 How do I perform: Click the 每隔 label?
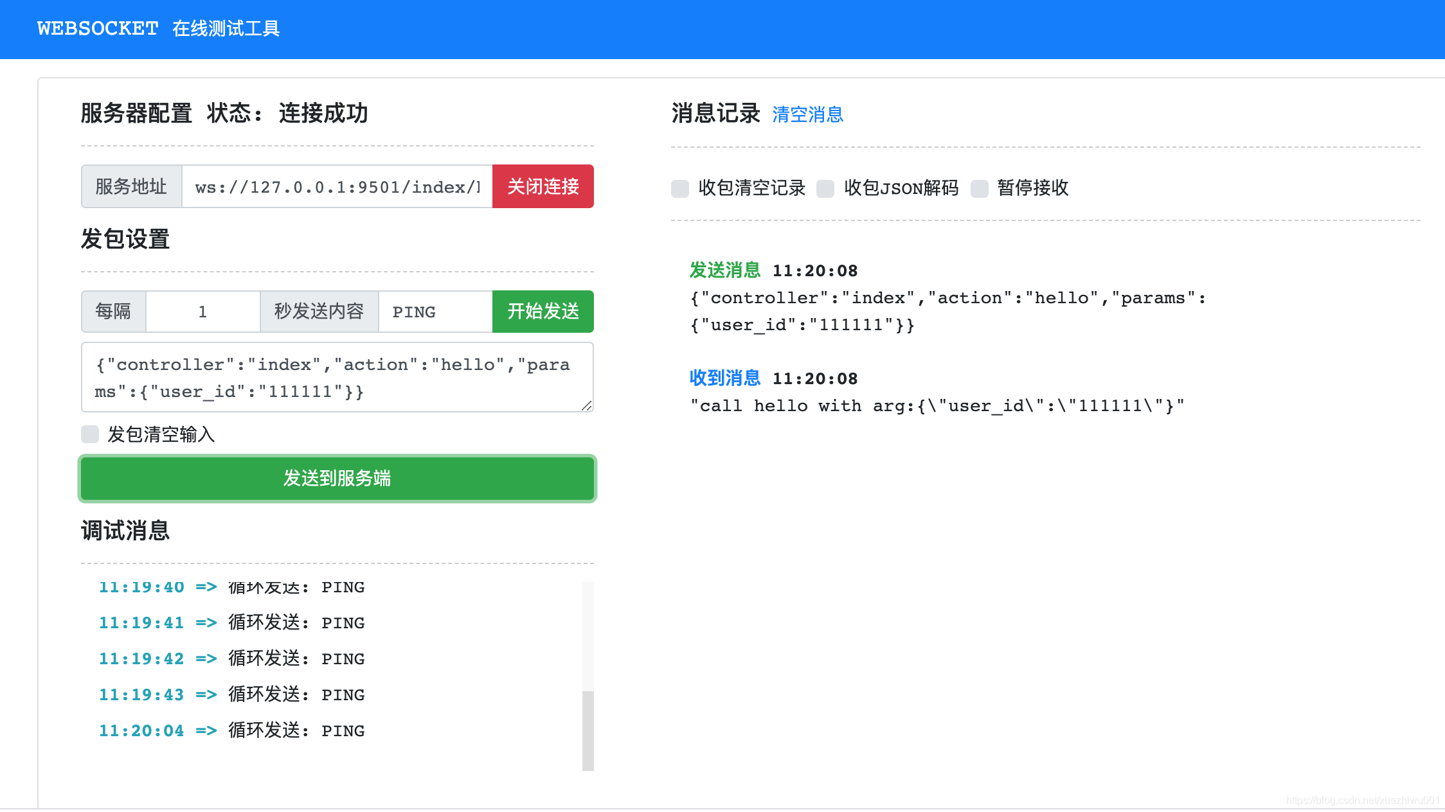point(114,312)
